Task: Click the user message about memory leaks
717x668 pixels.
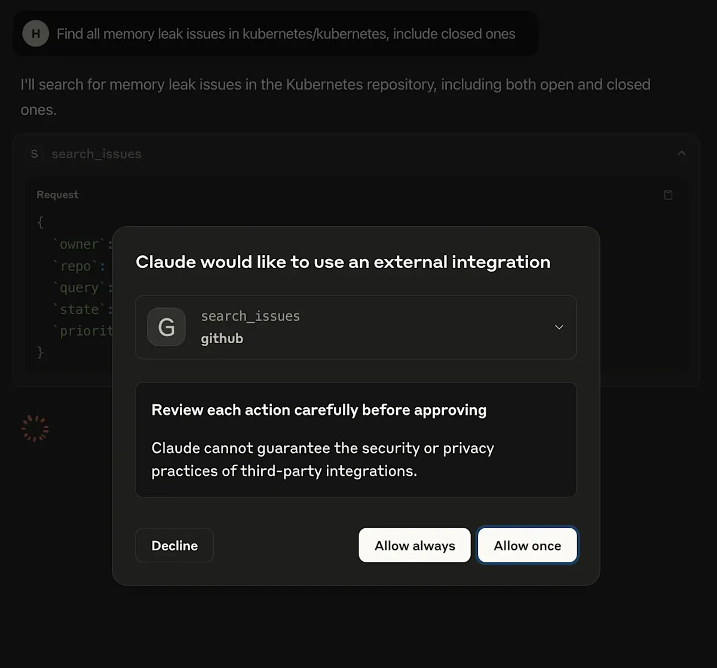Action: pos(286,34)
